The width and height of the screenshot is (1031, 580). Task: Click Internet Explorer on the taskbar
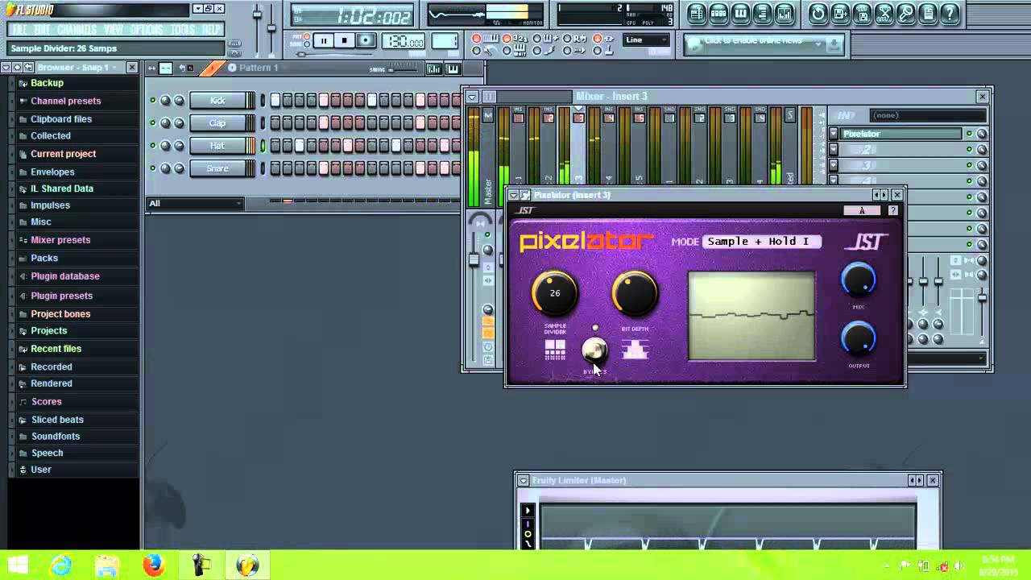click(60, 565)
